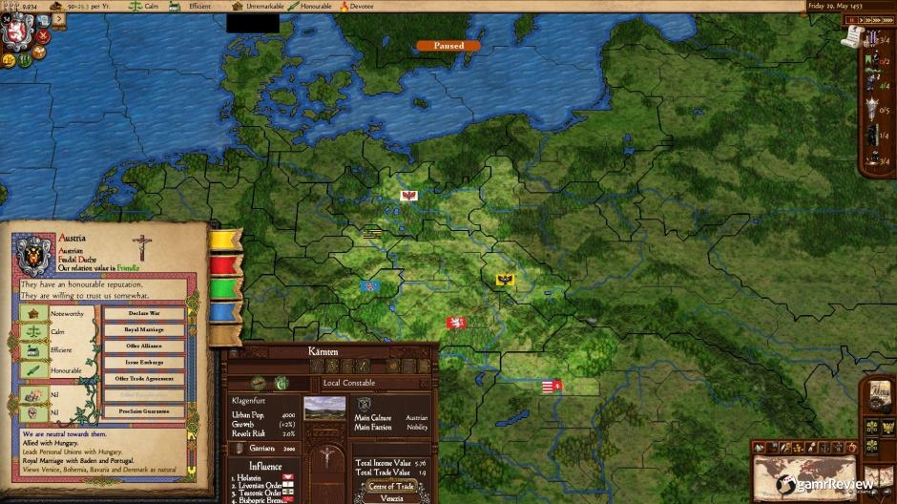This screenshot has width=897, height=504.
Task: Click the blue flag on the map
Action: click(370, 285)
